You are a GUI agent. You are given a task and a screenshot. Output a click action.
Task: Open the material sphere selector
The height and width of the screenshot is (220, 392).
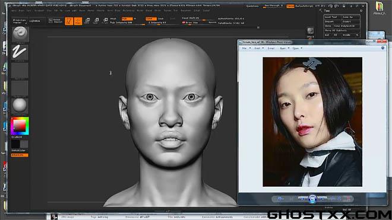pos(20,106)
